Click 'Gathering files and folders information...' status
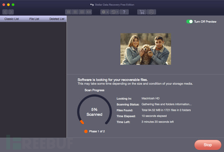The height and width of the screenshot is (152, 224). (167, 104)
